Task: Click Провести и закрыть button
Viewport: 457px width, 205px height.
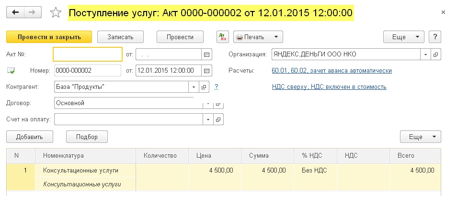Action: click(x=49, y=37)
